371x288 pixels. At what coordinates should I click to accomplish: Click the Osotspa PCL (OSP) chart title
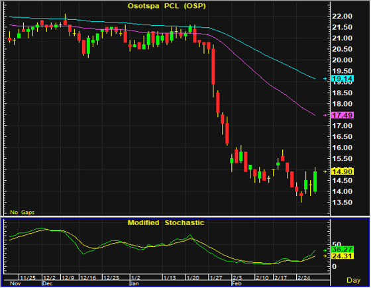(166, 6)
